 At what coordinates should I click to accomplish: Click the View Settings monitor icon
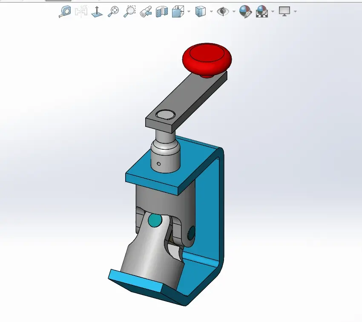(x=284, y=11)
